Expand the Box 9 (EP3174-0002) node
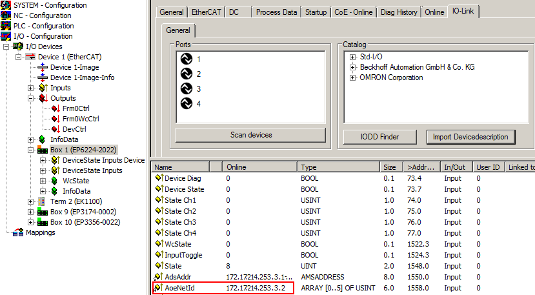 [31, 212]
